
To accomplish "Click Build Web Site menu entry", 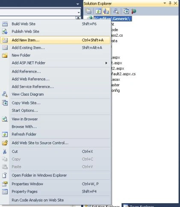I will point(55,24).
